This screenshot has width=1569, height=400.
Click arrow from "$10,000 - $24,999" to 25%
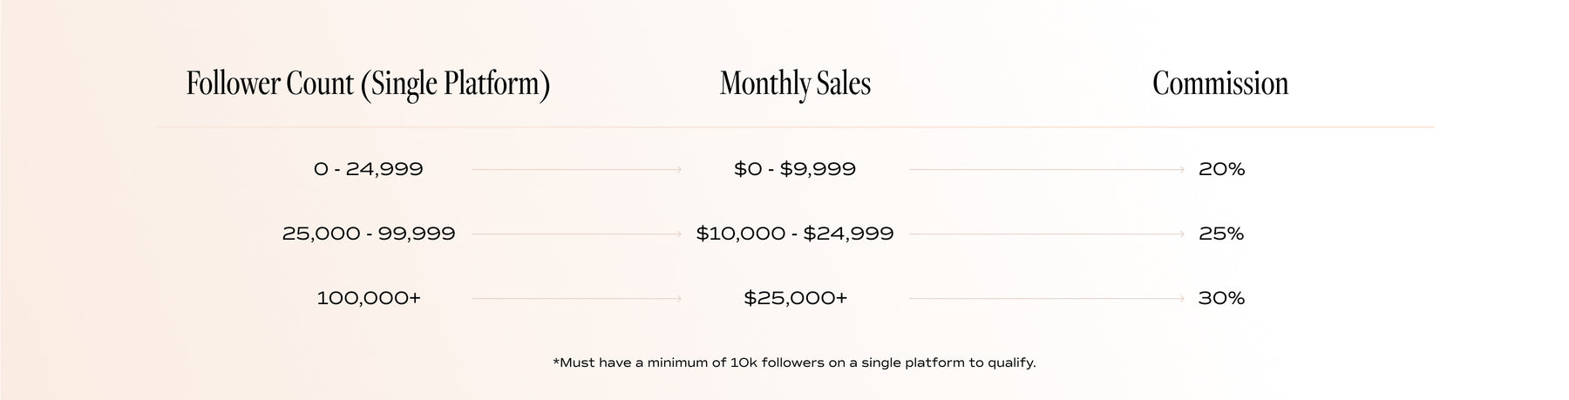(x=1046, y=234)
